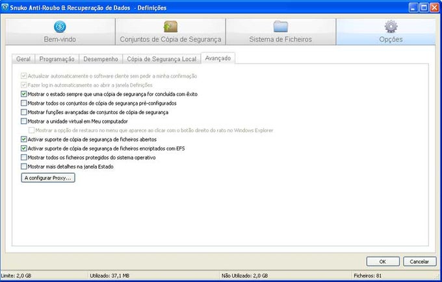The width and height of the screenshot is (442, 282).
Task: Click the Não Utilizado: 2,0 GB status entry
Action: pyautogui.click(x=244, y=276)
